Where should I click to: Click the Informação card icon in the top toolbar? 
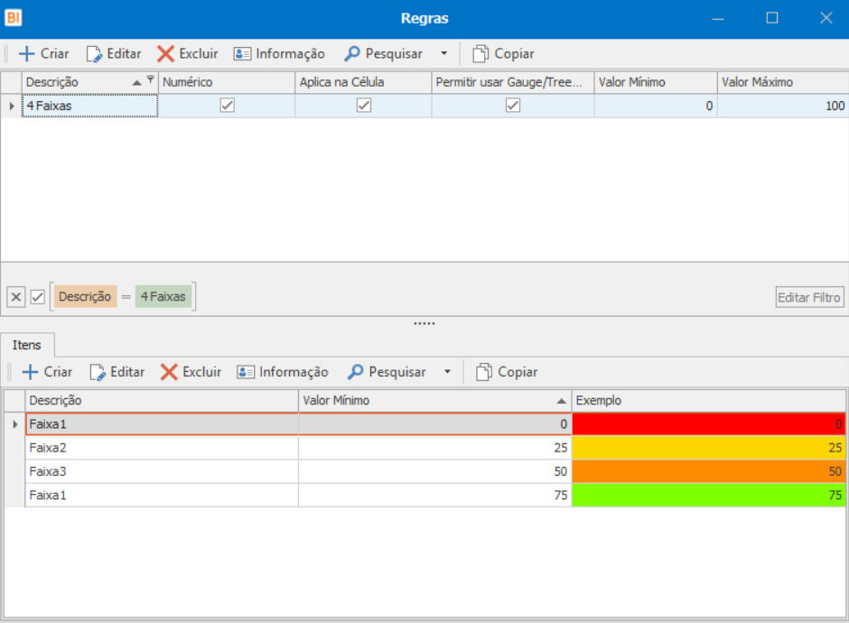pos(242,53)
